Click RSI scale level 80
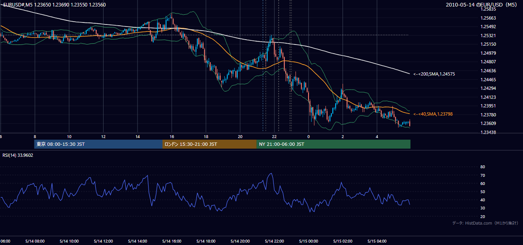523x245 pixels. 482,167
